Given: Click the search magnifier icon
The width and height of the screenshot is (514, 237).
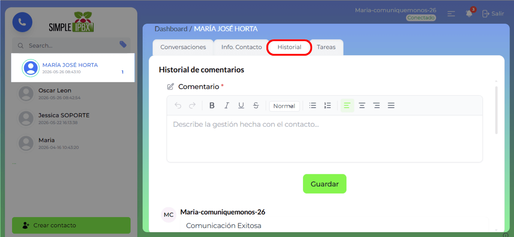Looking at the screenshot, I should [x=21, y=46].
